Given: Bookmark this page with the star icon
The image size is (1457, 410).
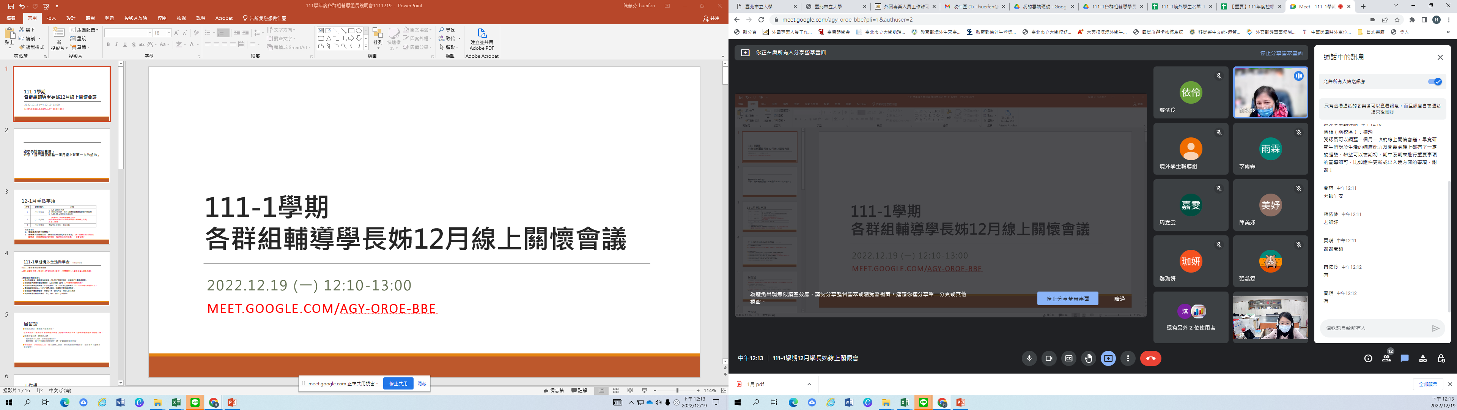Looking at the screenshot, I should 1397,20.
